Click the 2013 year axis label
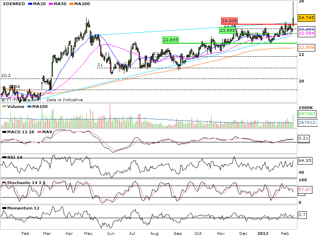Screen dimensions: 318x238 click(x=263, y=234)
